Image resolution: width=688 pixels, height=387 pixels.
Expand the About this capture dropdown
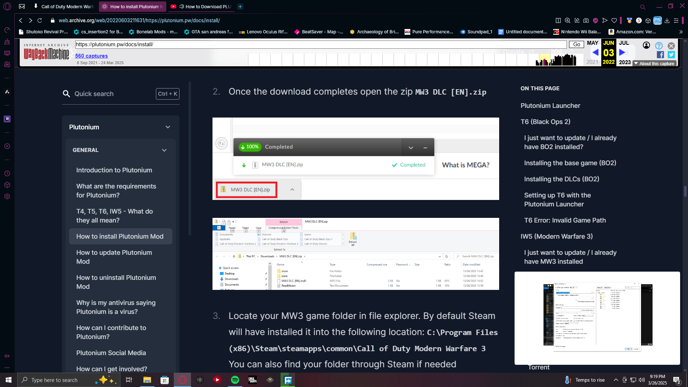654,63
